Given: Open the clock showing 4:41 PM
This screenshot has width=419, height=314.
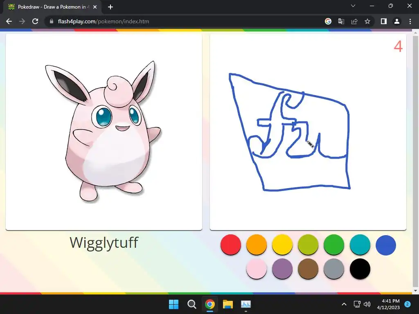Looking at the screenshot, I should [388, 304].
